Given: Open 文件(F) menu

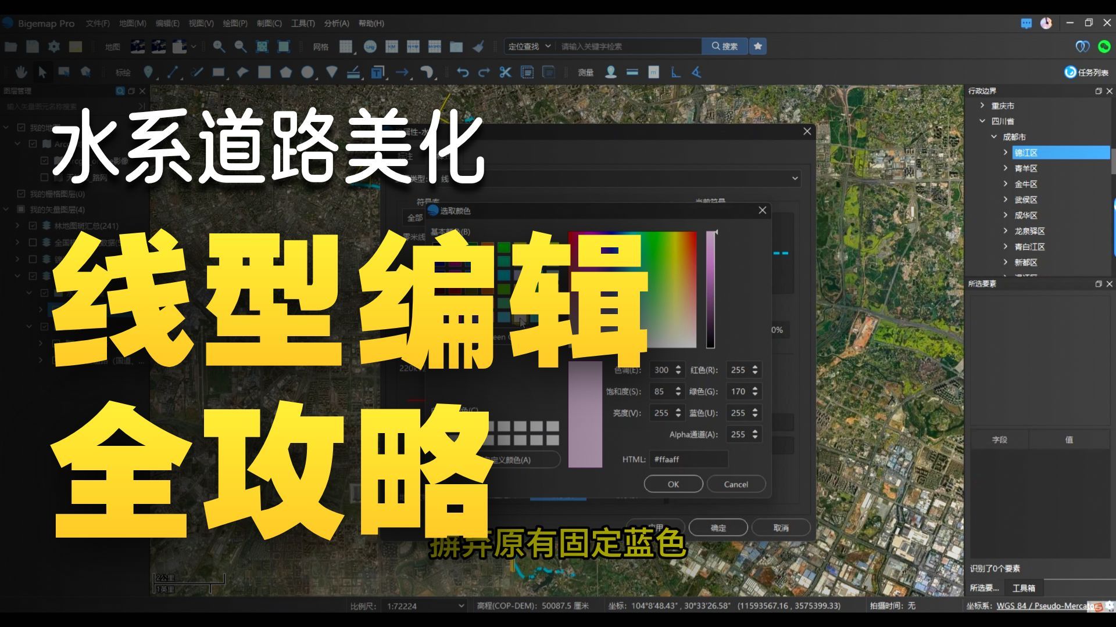Looking at the screenshot, I should click(98, 23).
